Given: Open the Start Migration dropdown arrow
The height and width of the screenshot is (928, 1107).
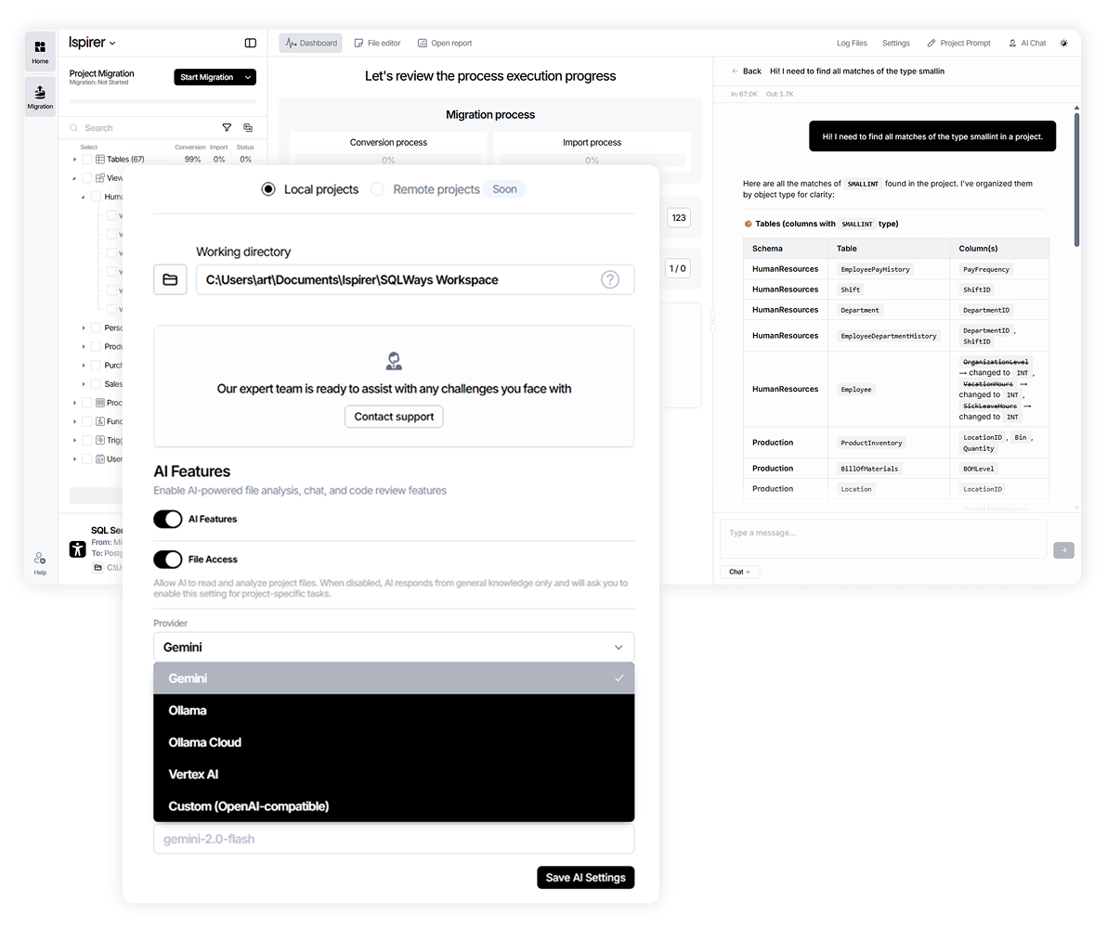Looking at the screenshot, I should pos(248,78).
